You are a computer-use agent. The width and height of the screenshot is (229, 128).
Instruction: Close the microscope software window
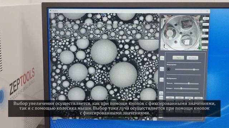(207, 11)
